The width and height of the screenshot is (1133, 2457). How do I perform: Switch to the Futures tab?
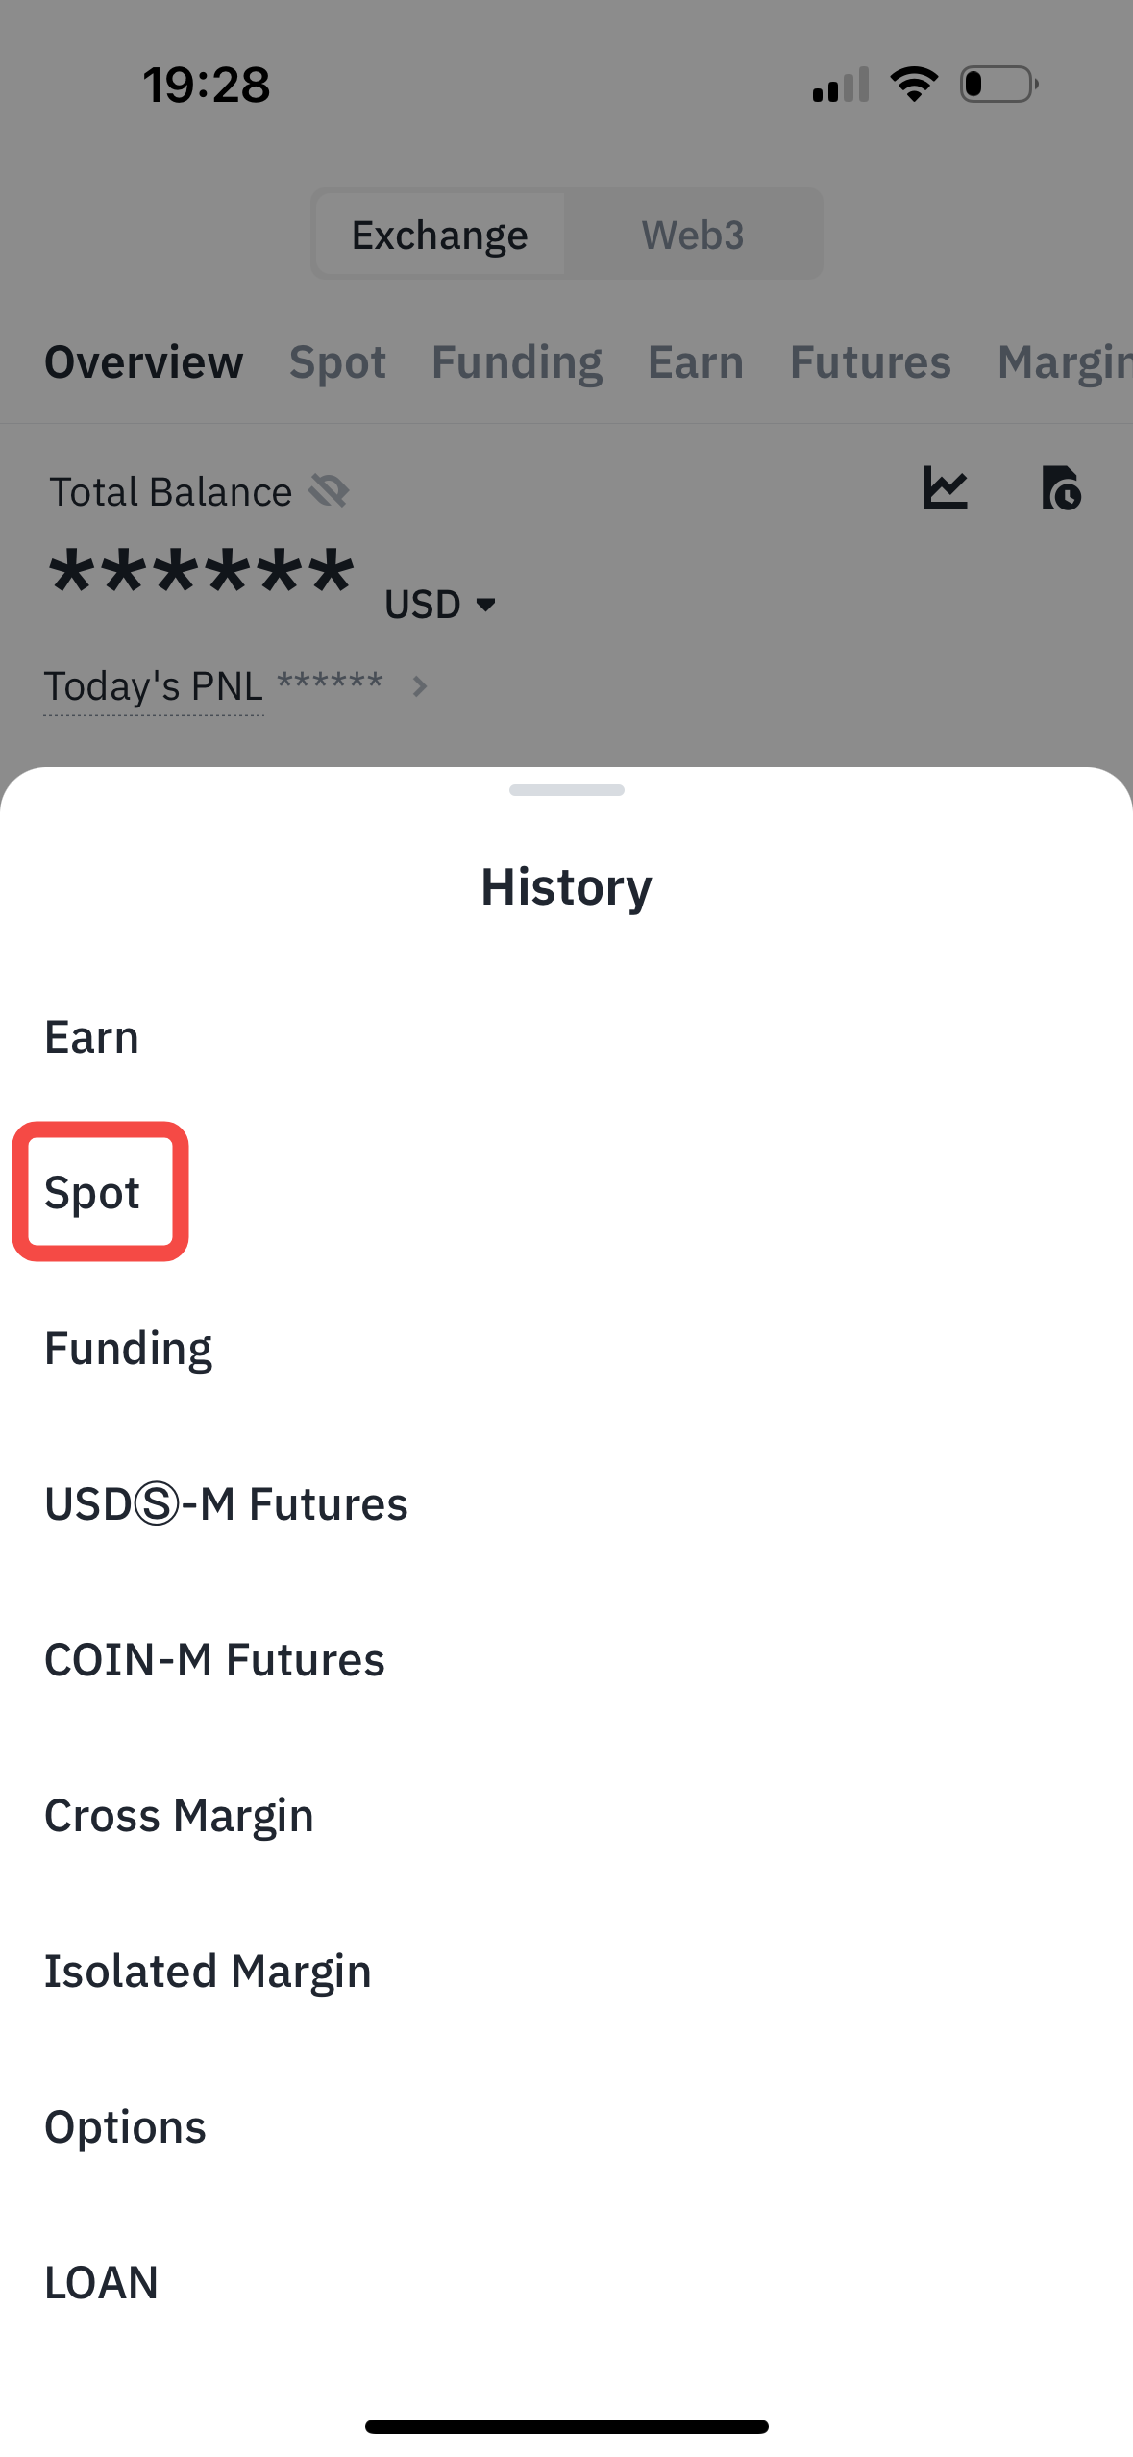tap(870, 362)
